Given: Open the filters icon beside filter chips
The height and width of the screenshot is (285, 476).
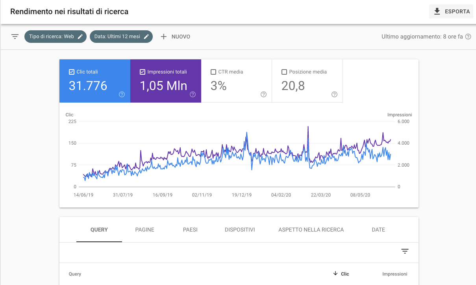Looking at the screenshot, I should tap(15, 36).
